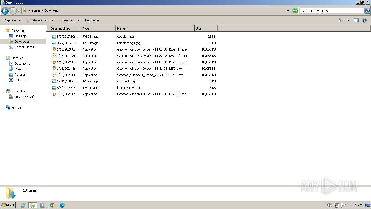The height and width of the screenshot is (209, 371).
Task: Sort by the Type column header
Action: click(98, 28)
